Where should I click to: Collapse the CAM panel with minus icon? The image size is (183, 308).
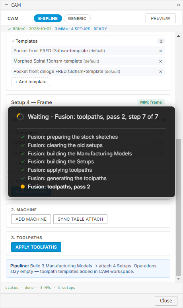[6, 5]
